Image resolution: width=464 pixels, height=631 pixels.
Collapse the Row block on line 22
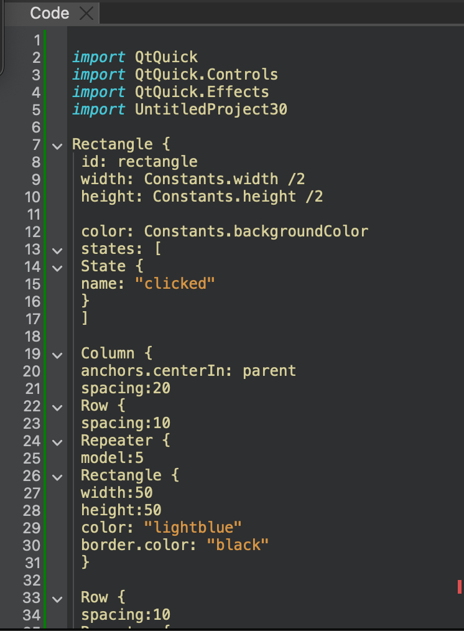[x=57, y=408]
